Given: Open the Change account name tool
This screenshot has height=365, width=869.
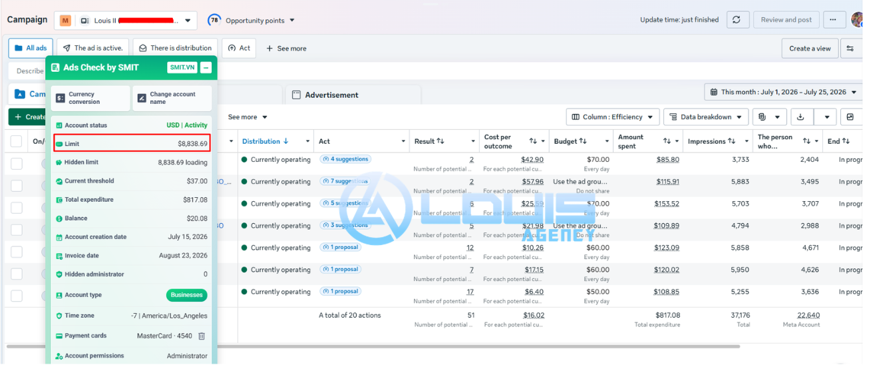Looking at the screenshot, I should coord(172,99).
